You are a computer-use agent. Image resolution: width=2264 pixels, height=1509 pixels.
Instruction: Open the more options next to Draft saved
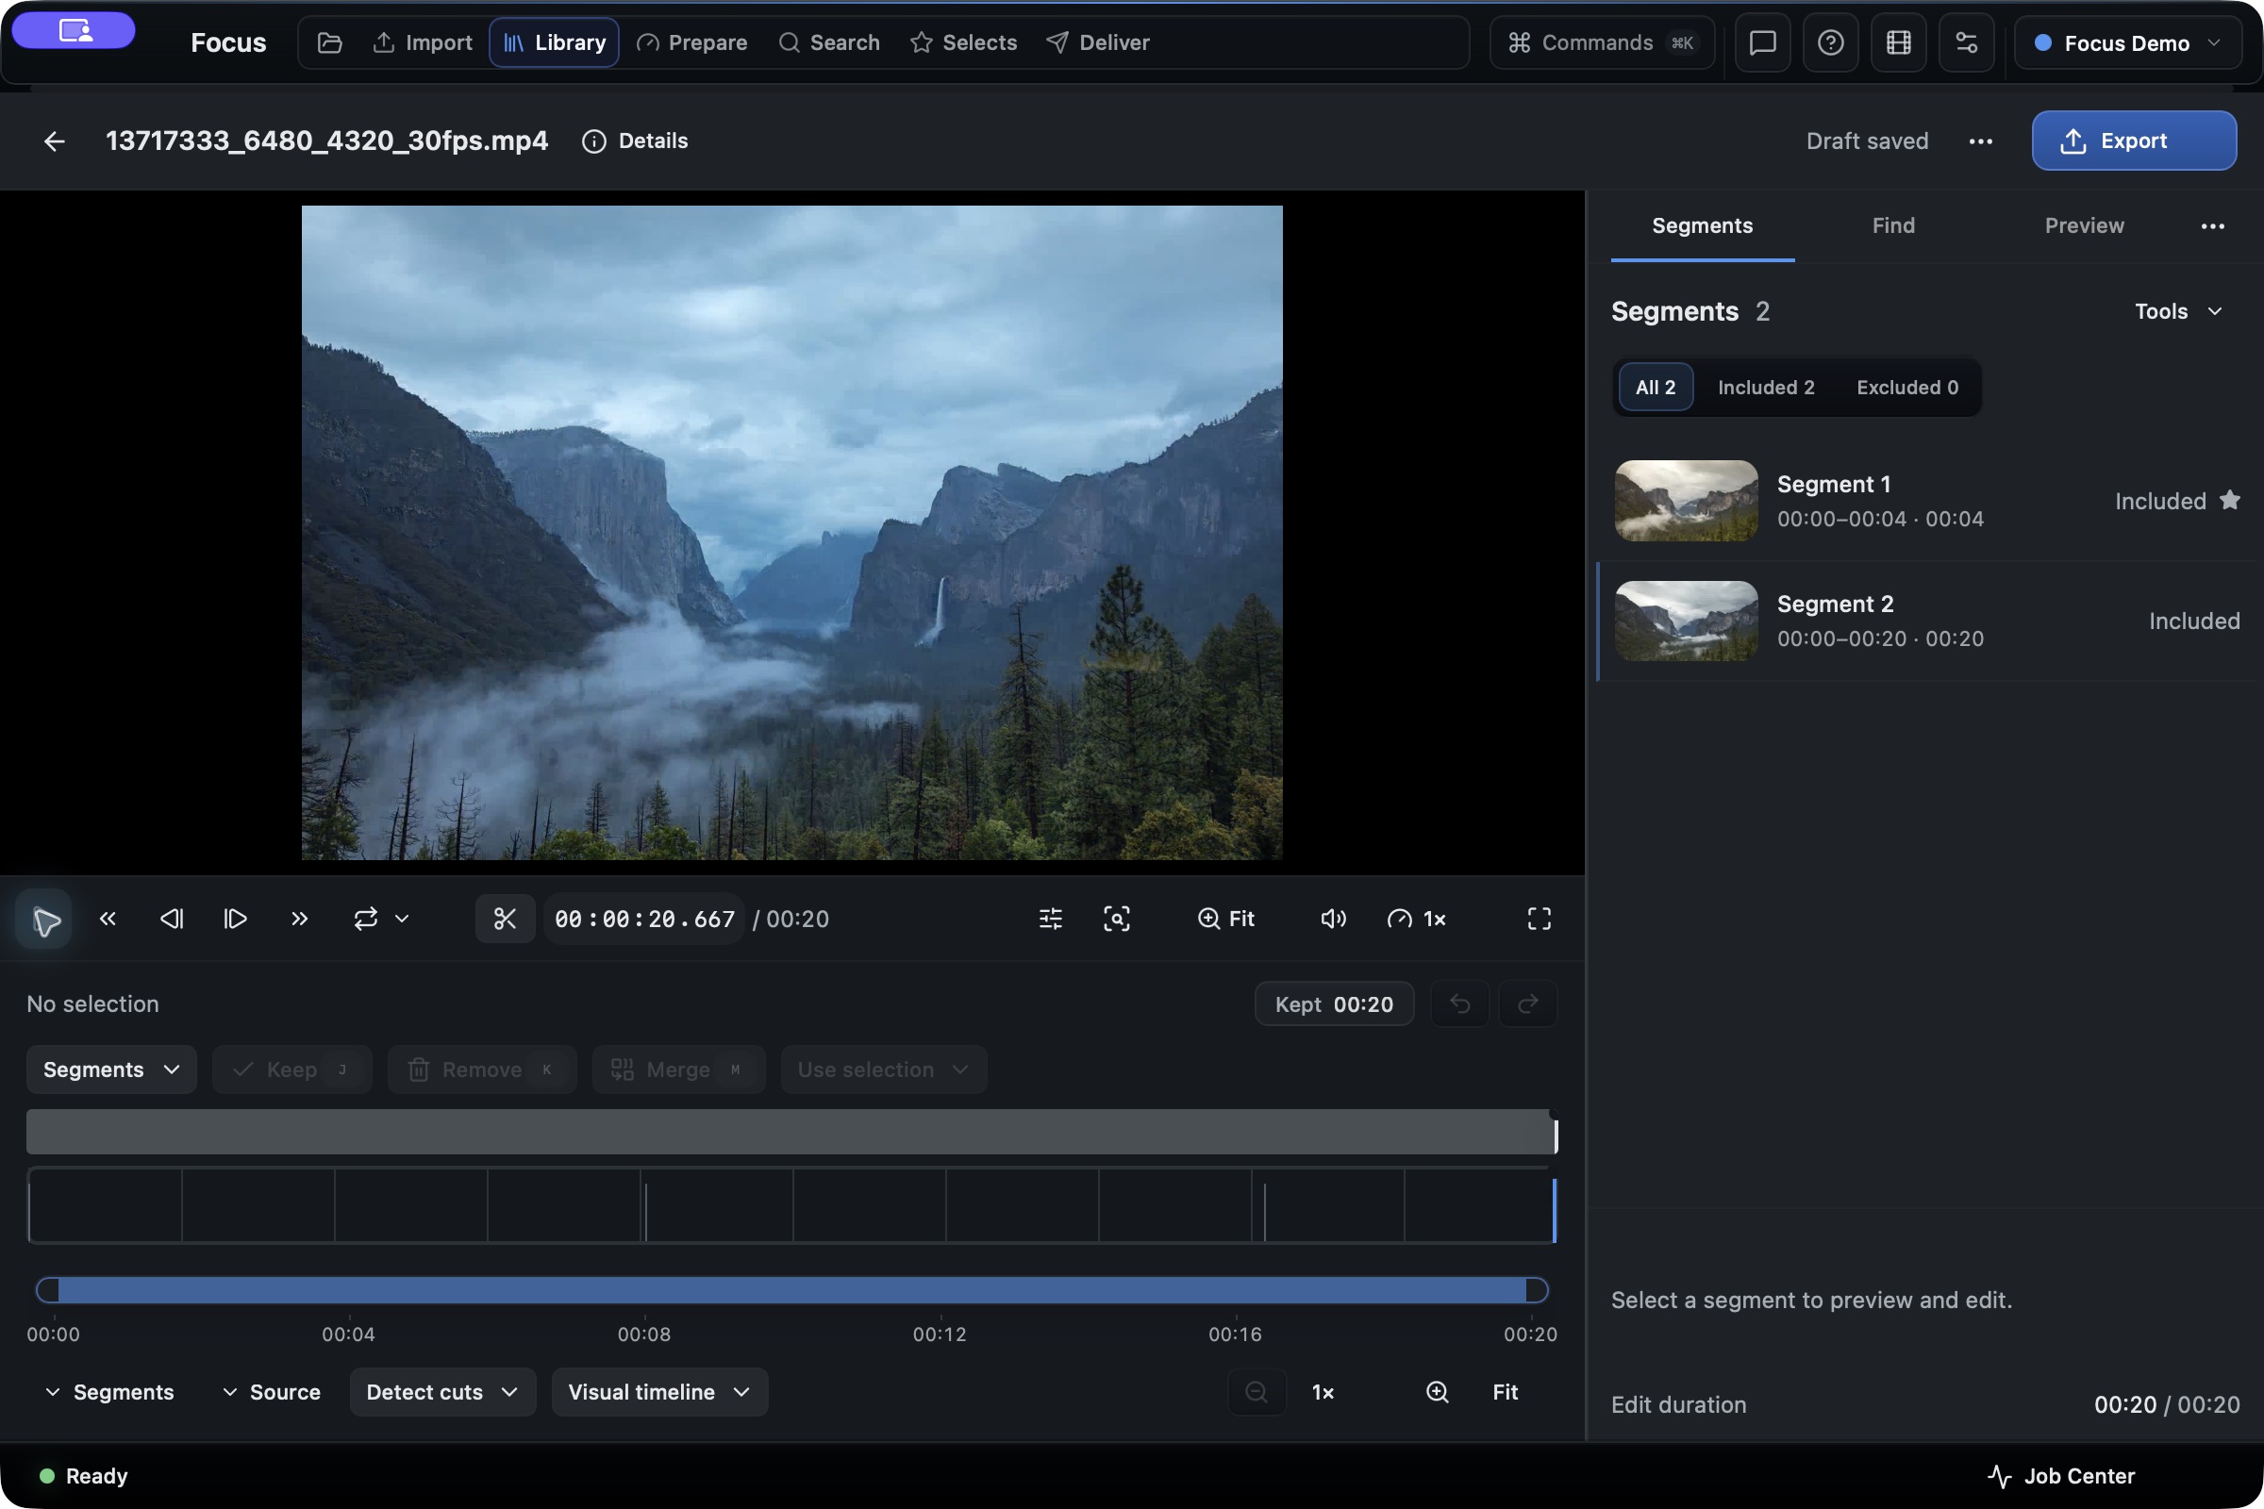pos(1981,141)
